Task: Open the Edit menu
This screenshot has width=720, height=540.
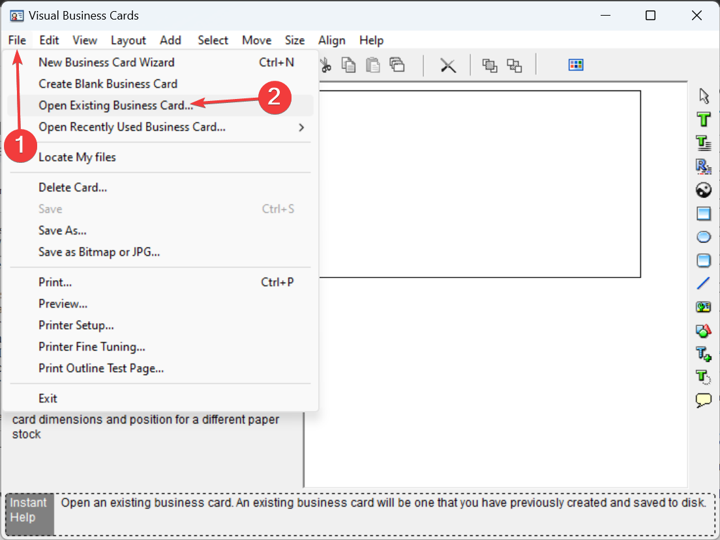Action: (x=49, y=40)
